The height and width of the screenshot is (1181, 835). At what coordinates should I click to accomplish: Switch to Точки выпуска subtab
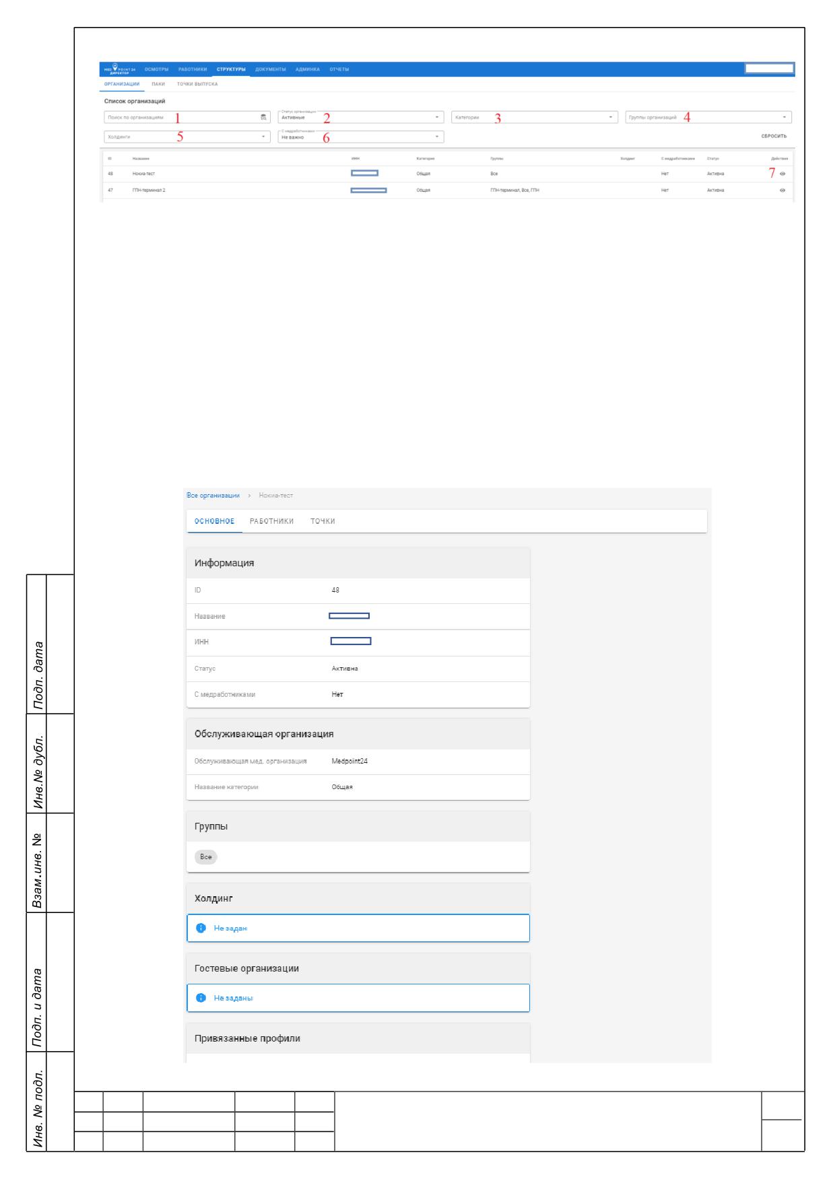coord(197,84)
